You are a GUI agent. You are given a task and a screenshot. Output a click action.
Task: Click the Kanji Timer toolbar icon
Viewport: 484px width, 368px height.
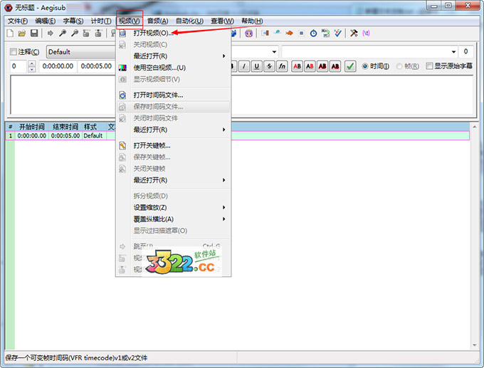[x=325, y=33]
